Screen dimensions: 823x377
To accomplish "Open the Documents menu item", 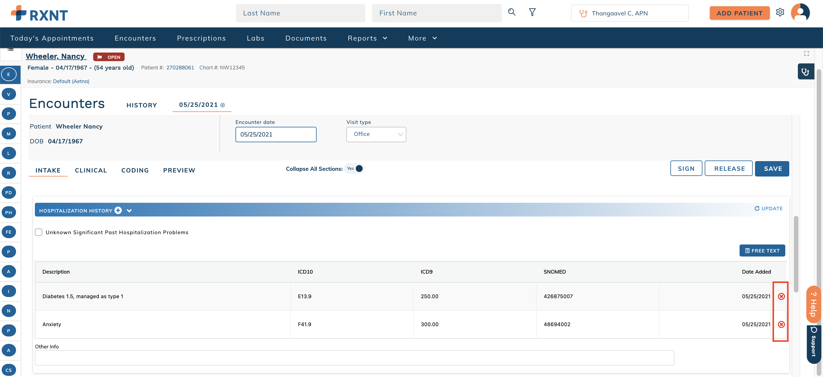I will tap(306, 38).
